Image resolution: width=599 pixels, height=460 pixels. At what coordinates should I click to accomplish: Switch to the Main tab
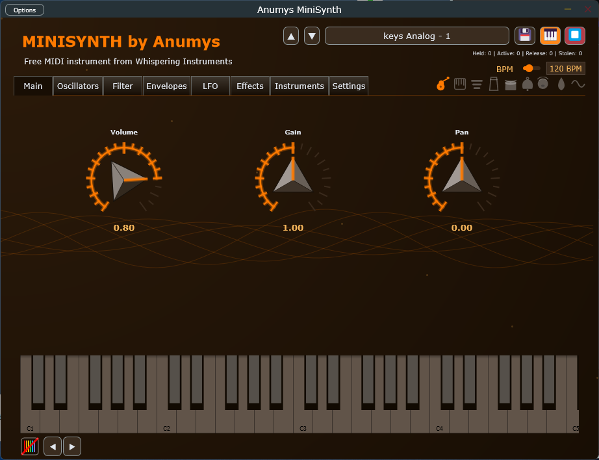[x=33, y=86]
